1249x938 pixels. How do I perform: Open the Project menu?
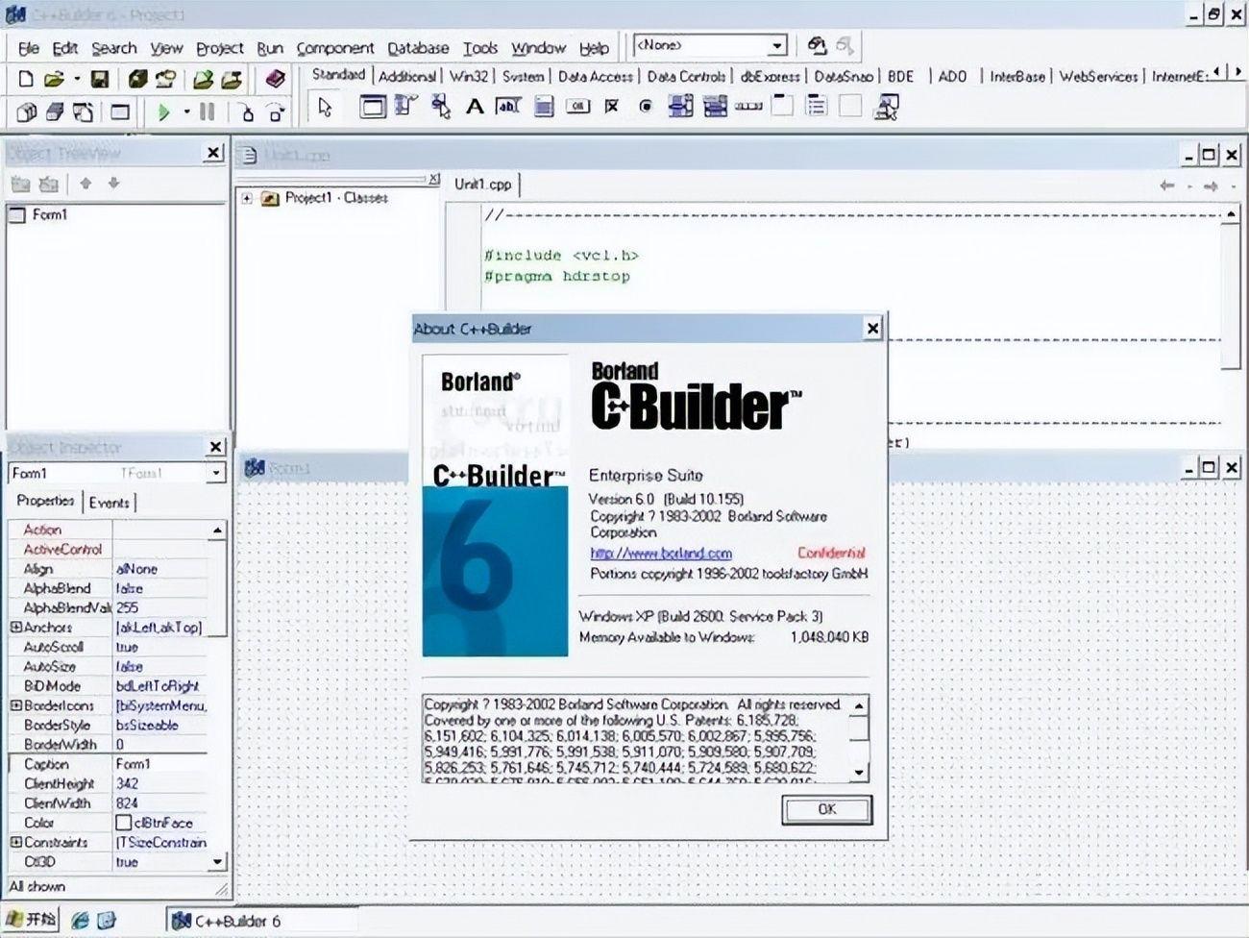coord(220,48)
